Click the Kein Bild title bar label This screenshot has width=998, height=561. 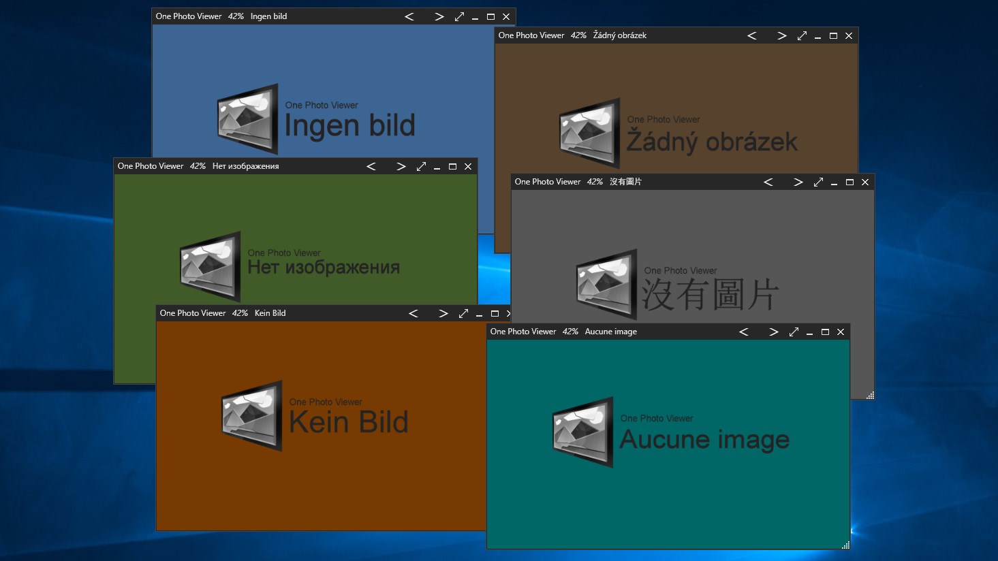pos(270,313)
